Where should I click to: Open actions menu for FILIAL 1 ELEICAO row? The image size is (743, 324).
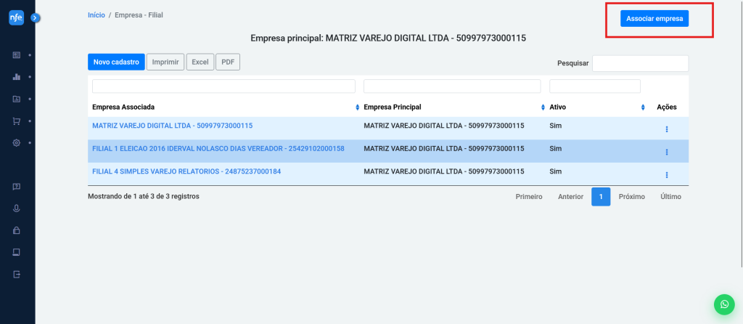click(x=666, y=152)
